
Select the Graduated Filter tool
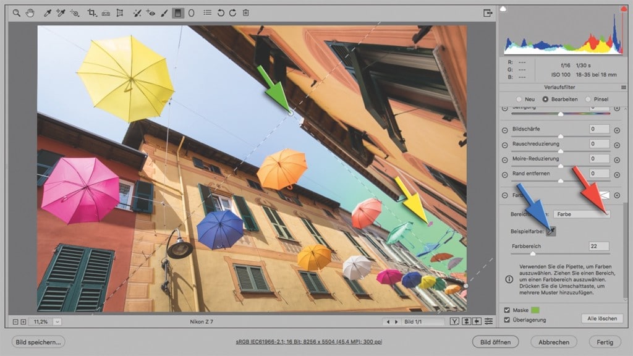coord(177,13)
